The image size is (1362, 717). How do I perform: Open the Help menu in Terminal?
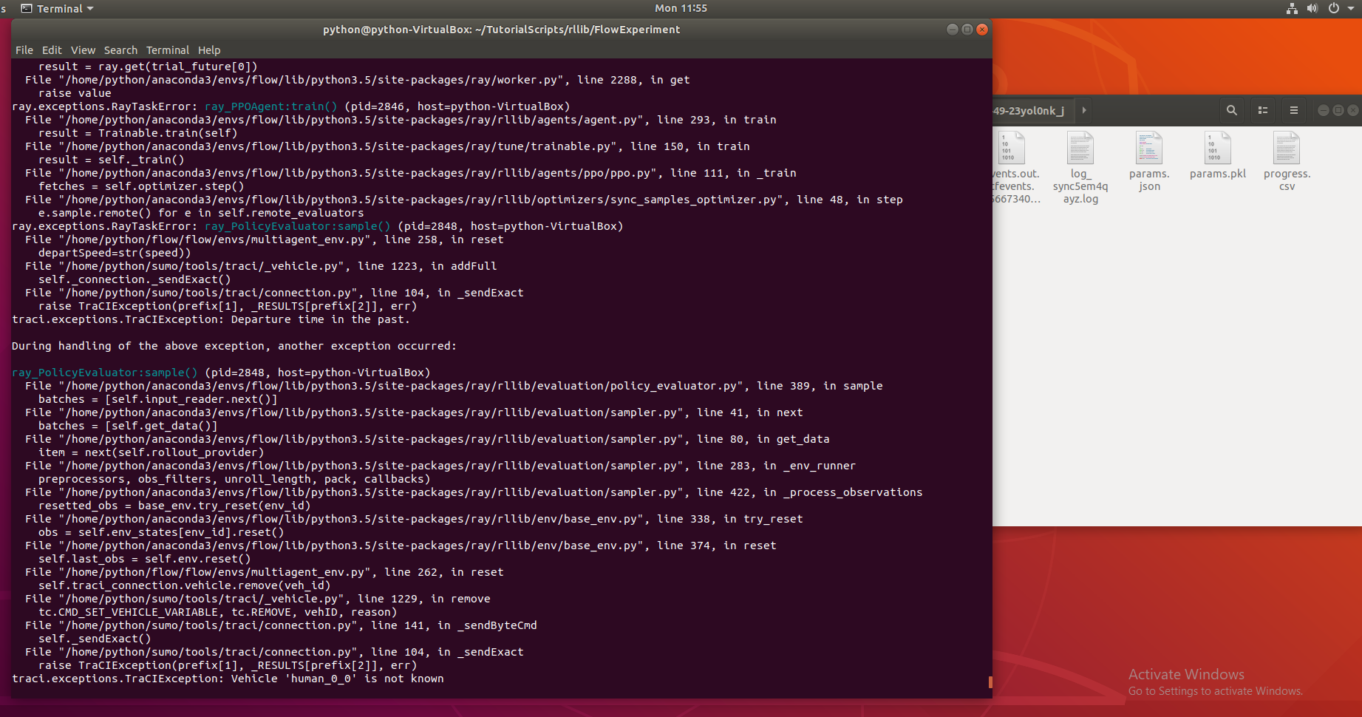tap(209, 50)
